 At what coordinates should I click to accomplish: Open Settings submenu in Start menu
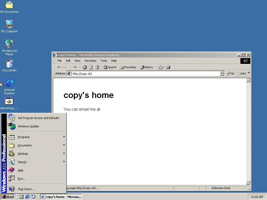[x=36, y=154]
